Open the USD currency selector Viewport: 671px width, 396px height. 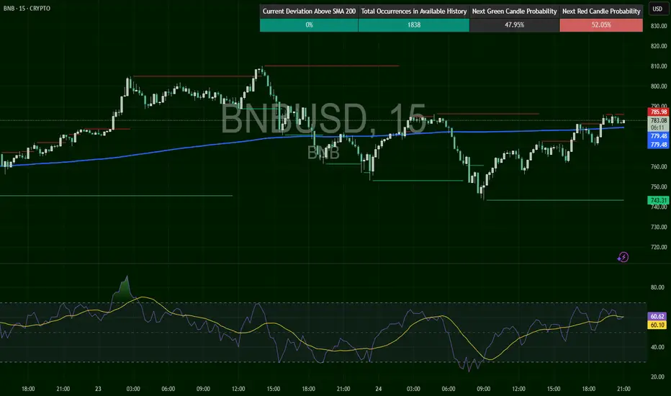[x=657, y=9]
